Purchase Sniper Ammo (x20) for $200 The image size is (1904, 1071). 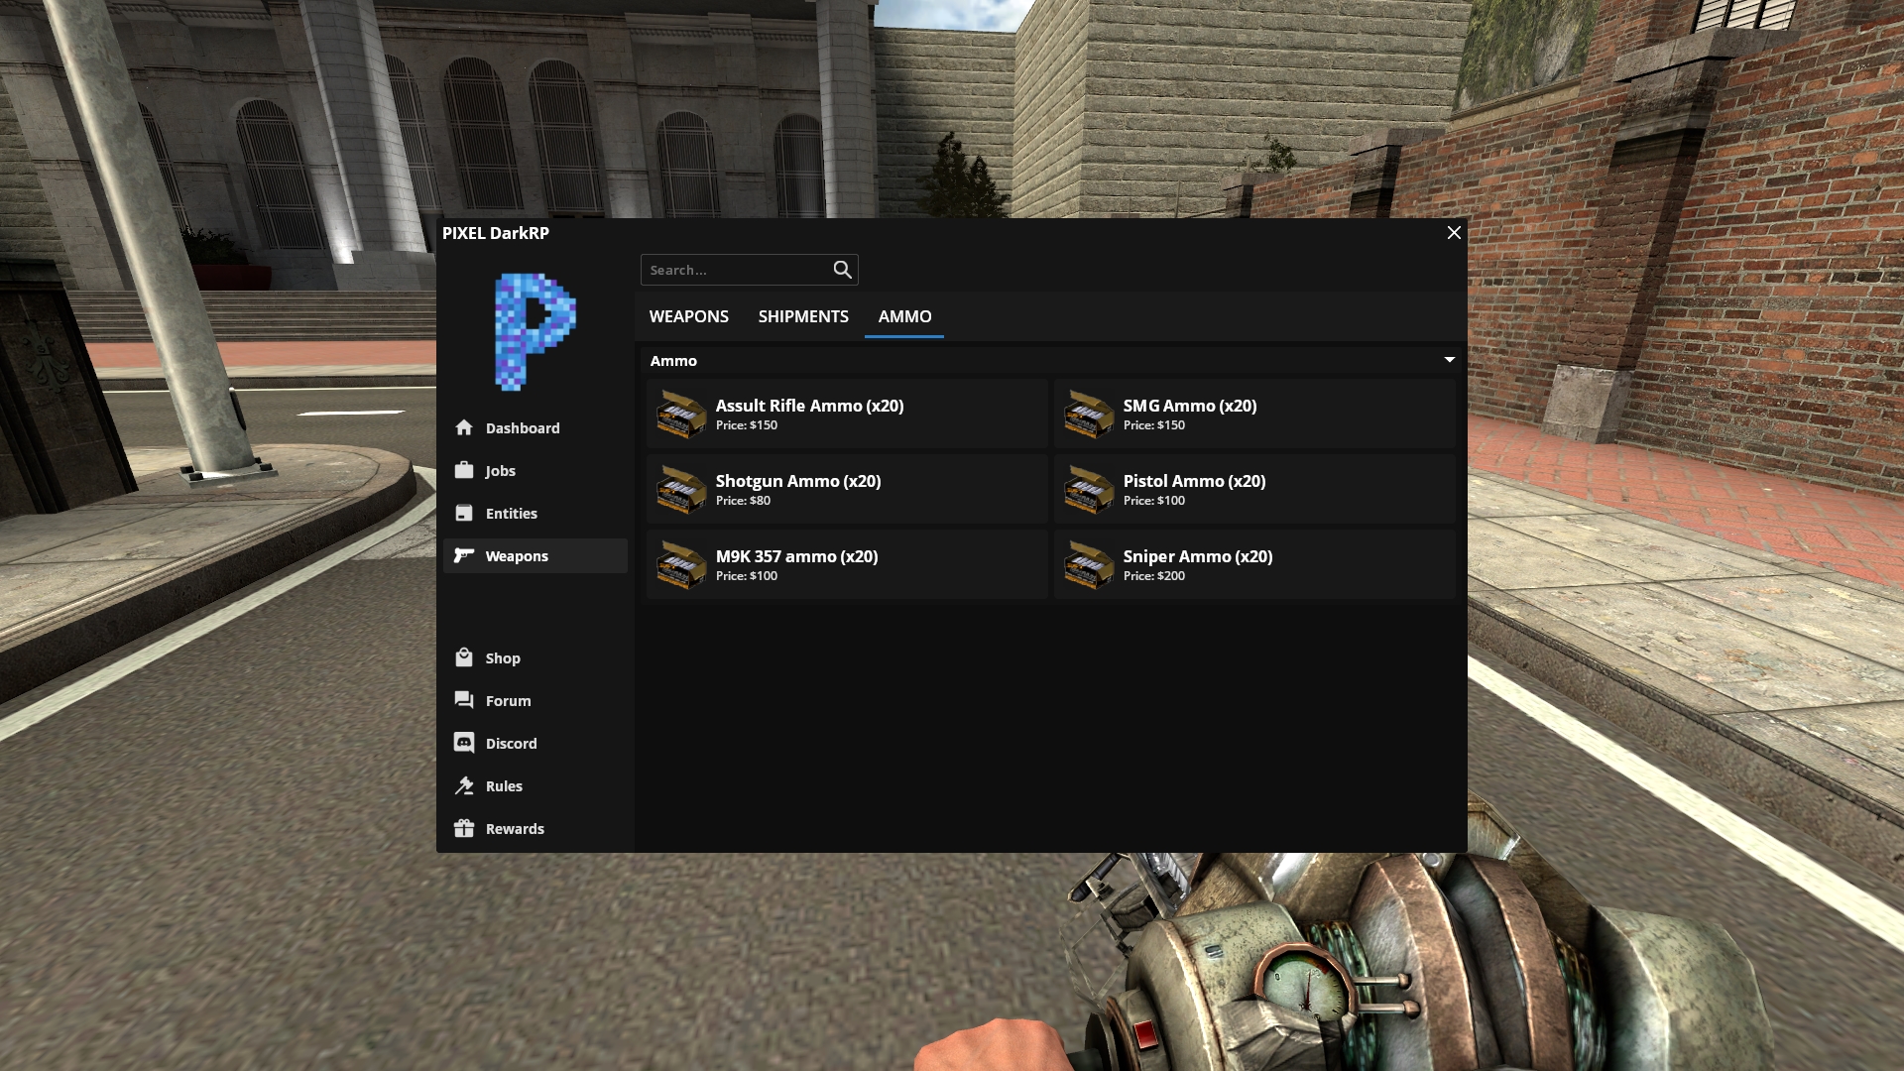(1254, 565)
